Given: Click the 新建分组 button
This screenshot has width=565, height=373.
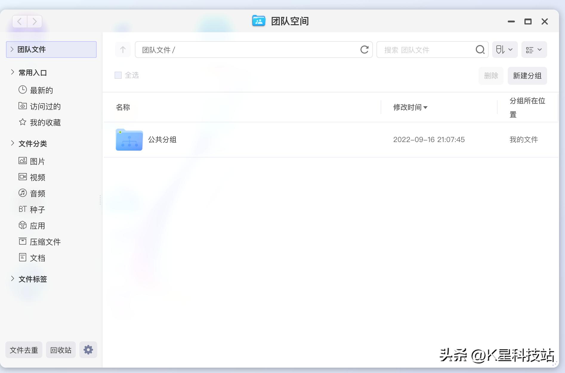Looking at the screenshot, I should pos(527,76).
